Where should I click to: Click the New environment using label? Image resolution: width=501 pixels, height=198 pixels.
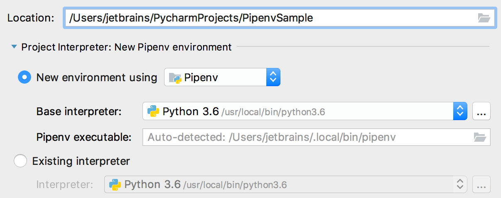pyautogui.click(x=97, y=77)
